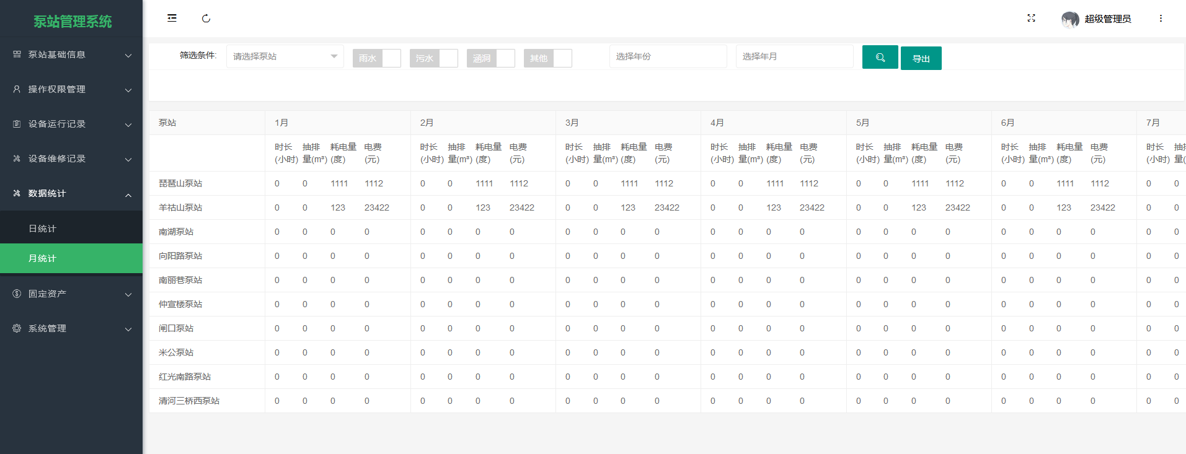
Task: Open the 请选择泵站 dropdown
Action: pos(285,56)
